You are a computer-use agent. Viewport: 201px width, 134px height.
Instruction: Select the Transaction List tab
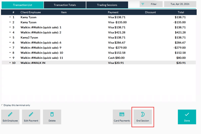coord(22,5)
